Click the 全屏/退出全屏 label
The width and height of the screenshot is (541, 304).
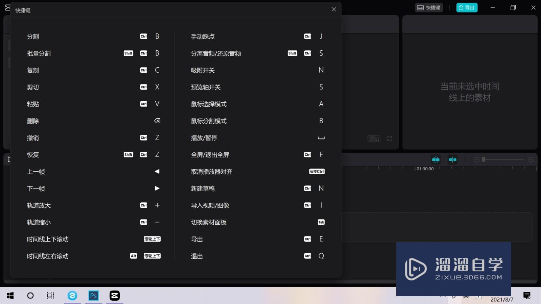coord(210,155)
